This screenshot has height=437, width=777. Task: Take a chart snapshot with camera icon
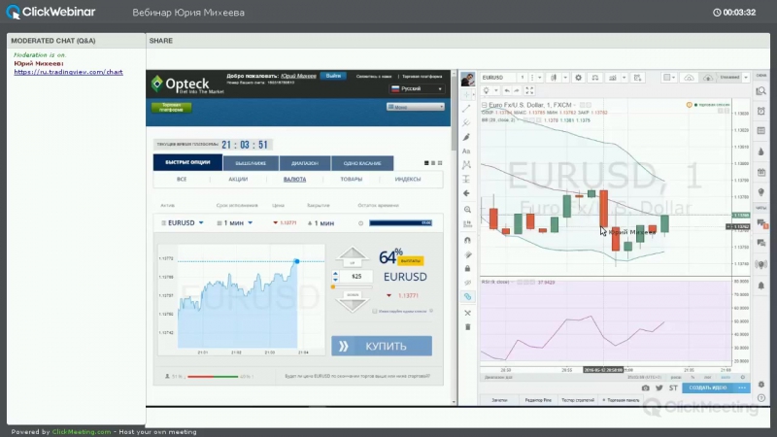click(x=645, y=387)
